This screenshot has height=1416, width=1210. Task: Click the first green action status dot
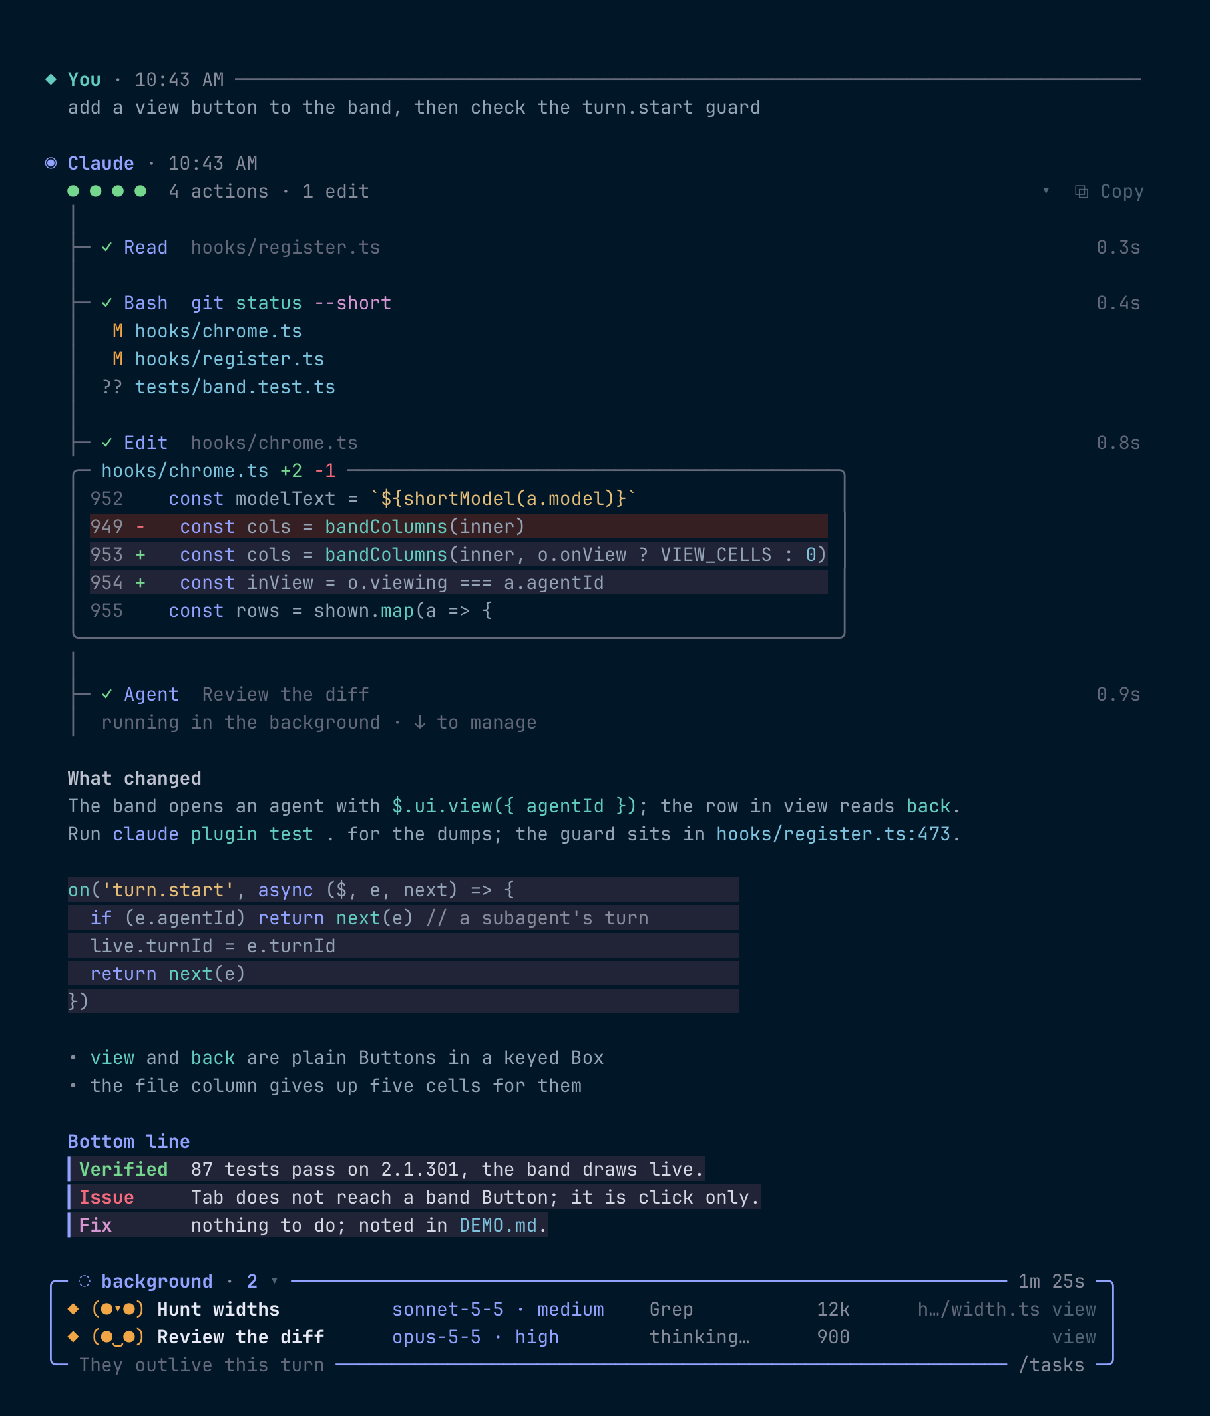(x=73, y=192)
